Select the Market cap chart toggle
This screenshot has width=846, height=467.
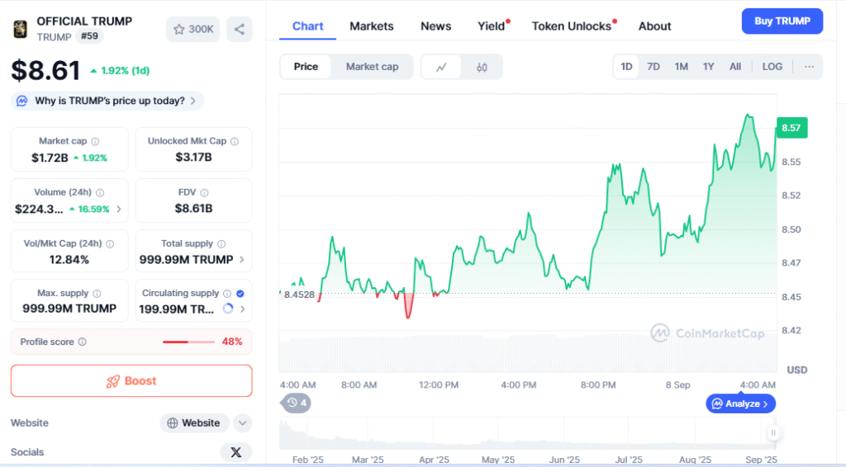click(x=373, y=67)
